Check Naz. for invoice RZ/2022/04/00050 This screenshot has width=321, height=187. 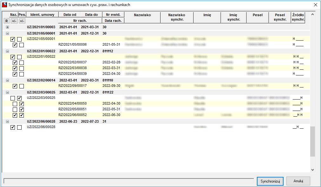15,104
